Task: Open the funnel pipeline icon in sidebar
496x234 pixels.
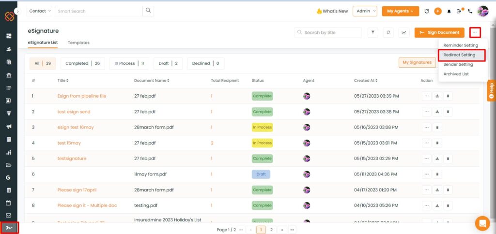Action: (9, 113)
